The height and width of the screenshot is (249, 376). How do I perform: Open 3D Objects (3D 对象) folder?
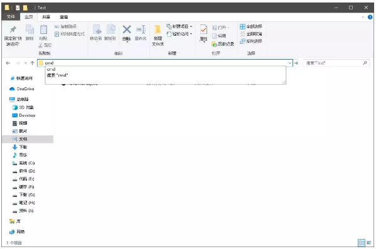pos(23,107)
